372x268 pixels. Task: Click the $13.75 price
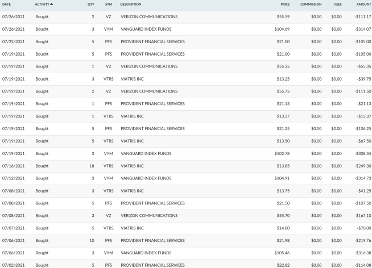click(x=283, y=191)
